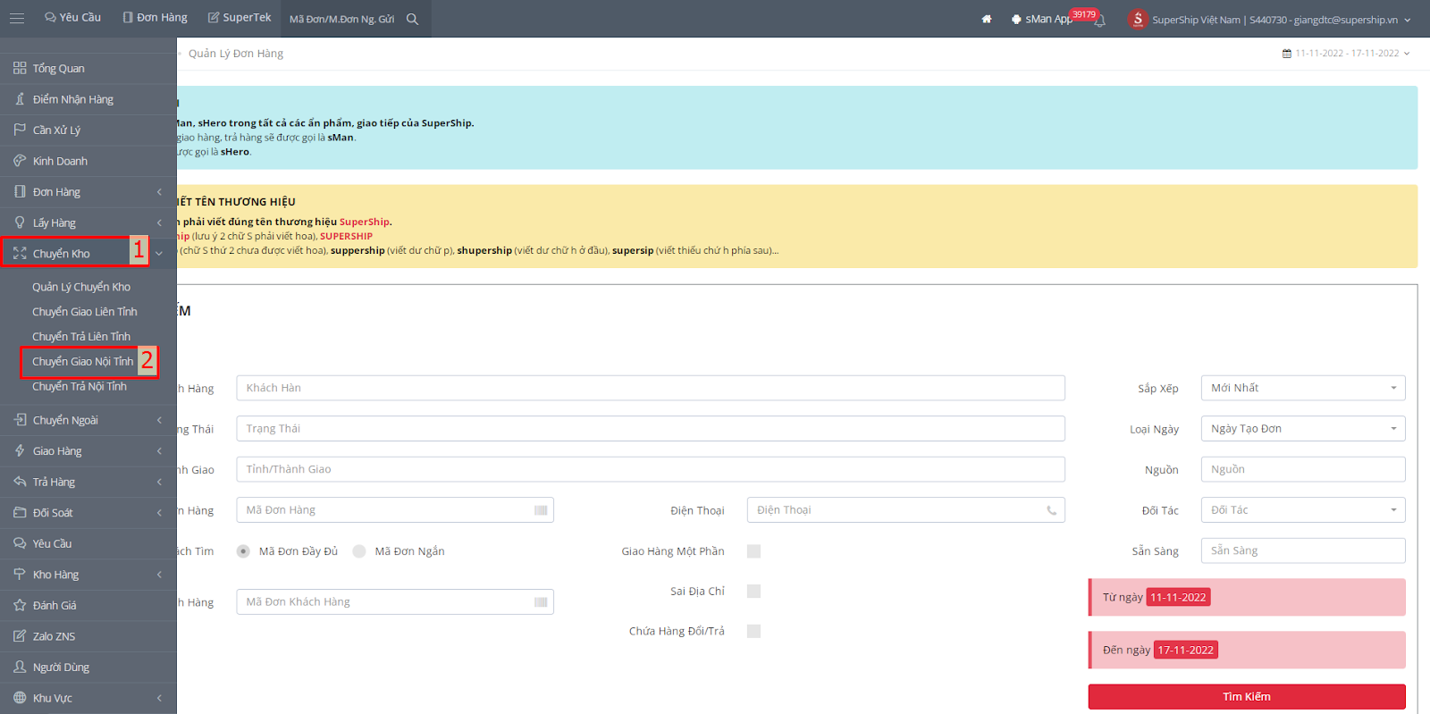Viewport: 1430px width, 714px height.
Task: Click the search magnifier icon in top bar
Action: tap(412, 19)
